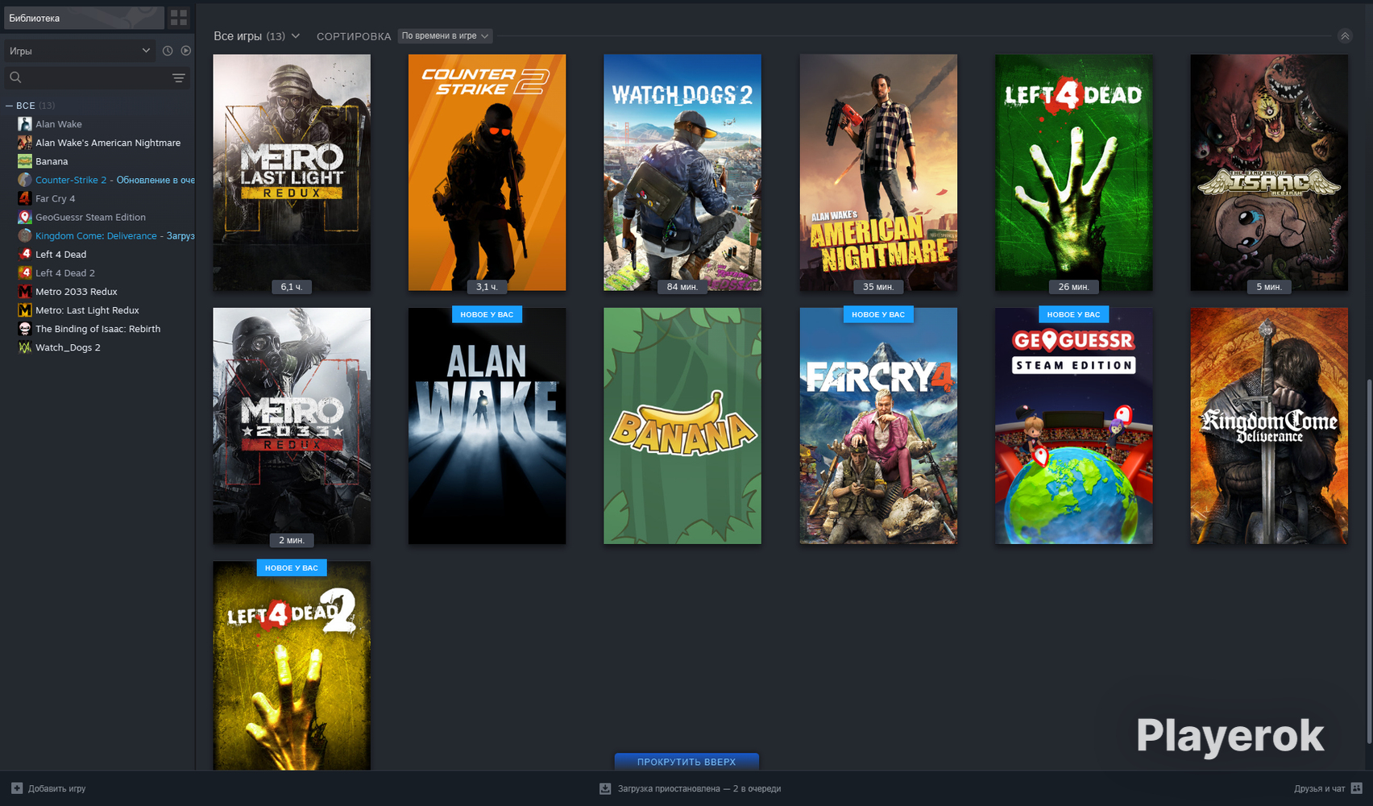The image size is (1373, 806).
Task: Click Добавить игру link
Action: [x=56, y=788]
